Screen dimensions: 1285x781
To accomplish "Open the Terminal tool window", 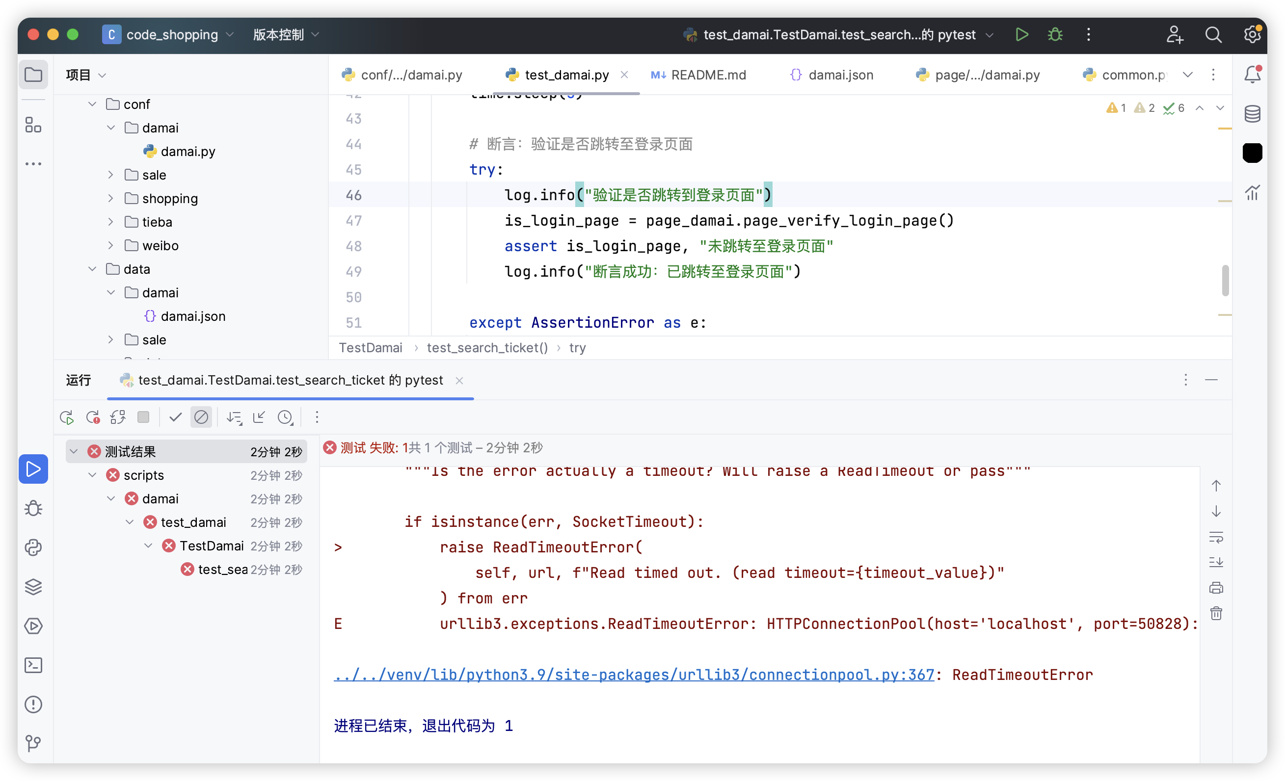I will click(33, 665).
